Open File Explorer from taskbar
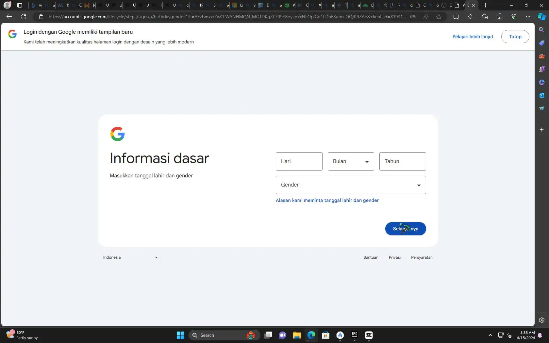Image resolution: width=549 pixels, height=343 pixels. click(x=297, y=335)
